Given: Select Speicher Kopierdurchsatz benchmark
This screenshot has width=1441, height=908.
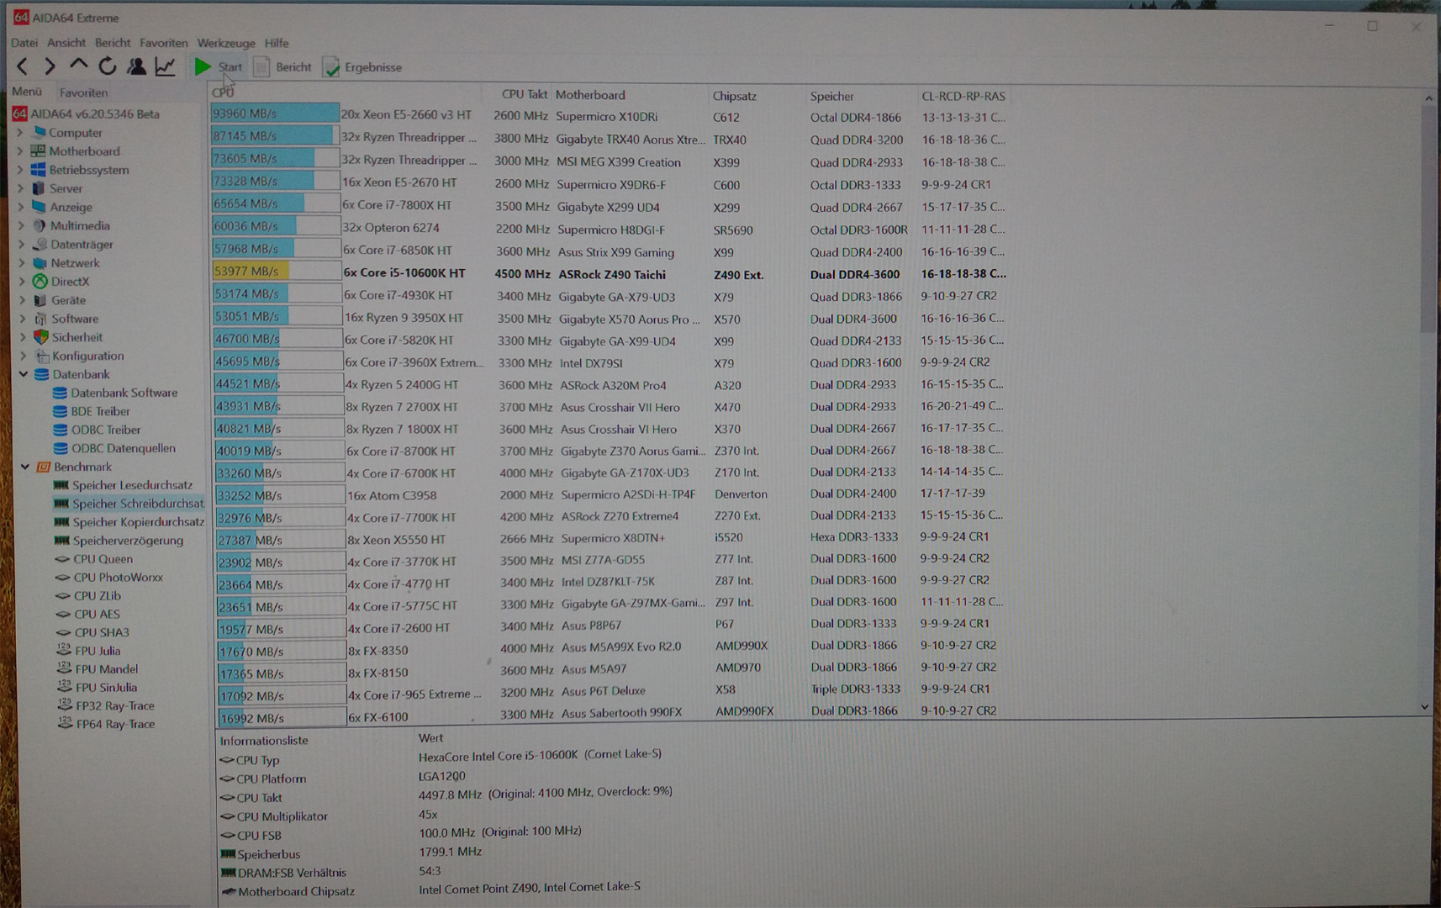Looking at the screenshot, I should (138, 521).
